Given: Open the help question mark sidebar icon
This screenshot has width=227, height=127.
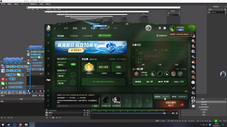Looking at the screenshot, I should click(48, 106).
